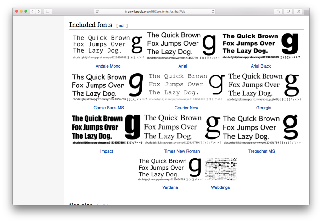
Task: View the Arial font sample image
Action: coord(183,46)
